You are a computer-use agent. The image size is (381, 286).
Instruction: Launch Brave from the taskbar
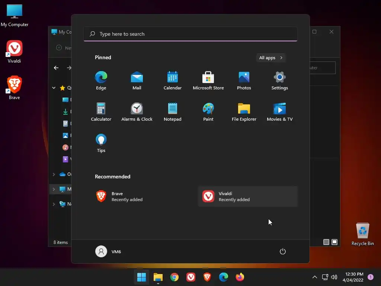(x=207, y=277)
